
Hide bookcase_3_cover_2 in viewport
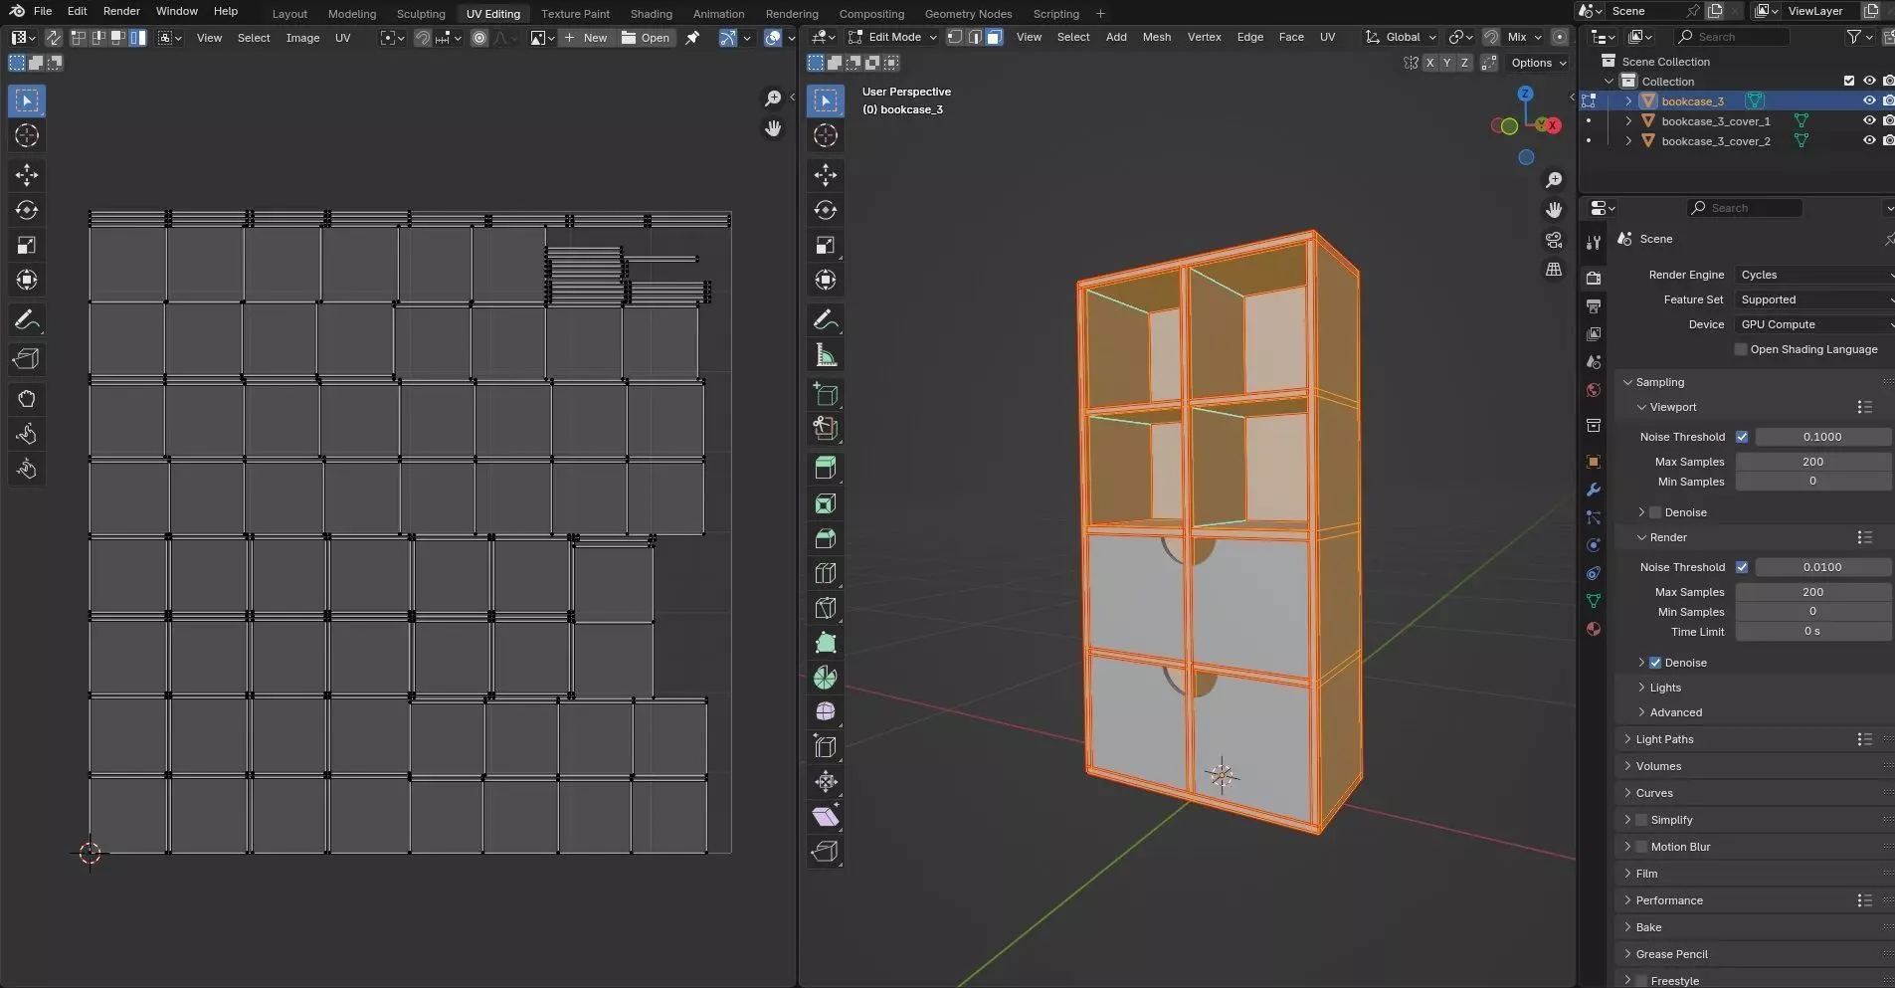point(1869,140)
